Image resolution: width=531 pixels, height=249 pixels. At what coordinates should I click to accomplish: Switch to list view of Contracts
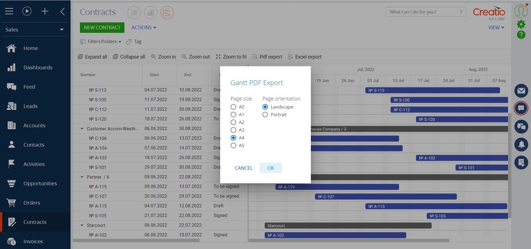point(134,12)
